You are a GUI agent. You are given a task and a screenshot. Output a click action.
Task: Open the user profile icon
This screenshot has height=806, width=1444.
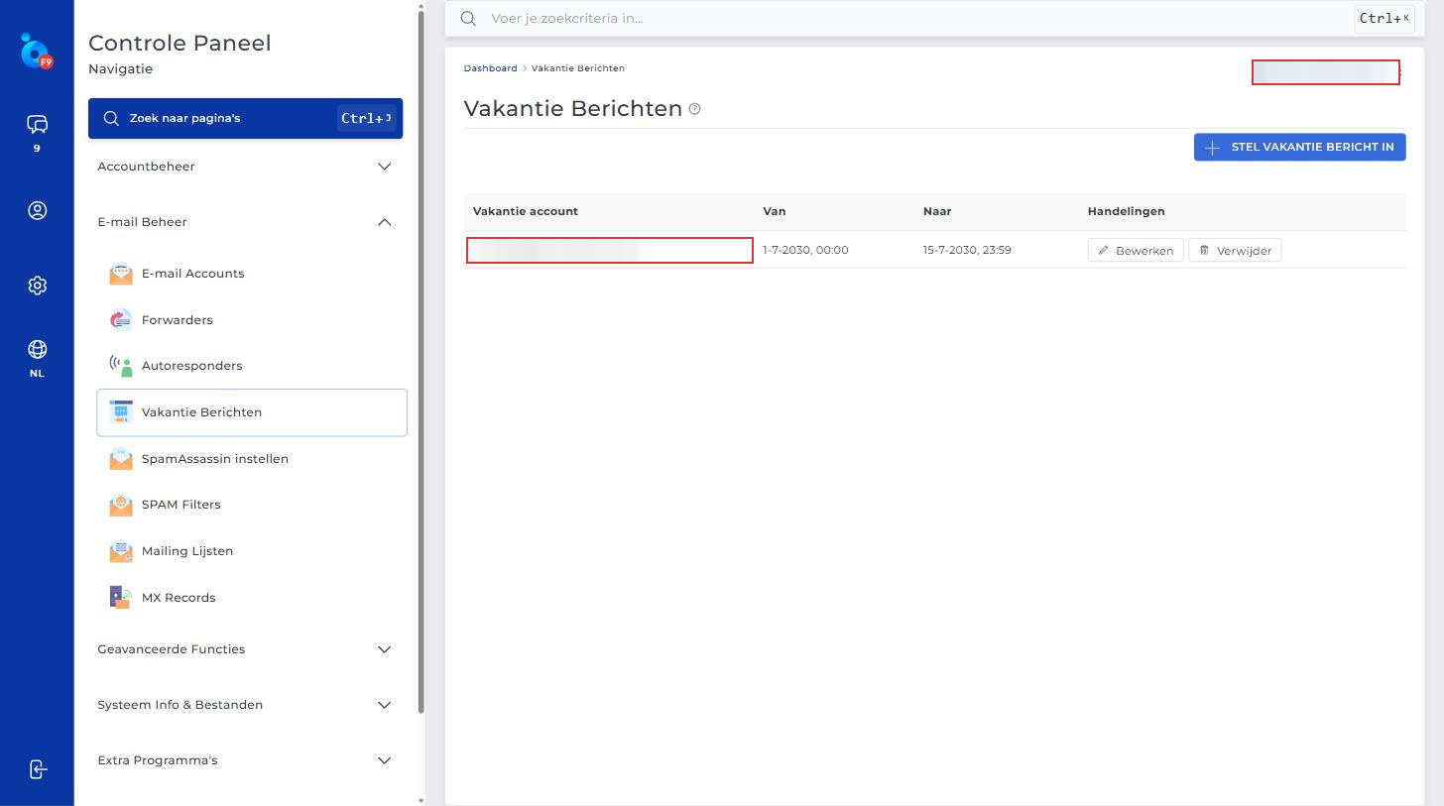click(37, 210)
